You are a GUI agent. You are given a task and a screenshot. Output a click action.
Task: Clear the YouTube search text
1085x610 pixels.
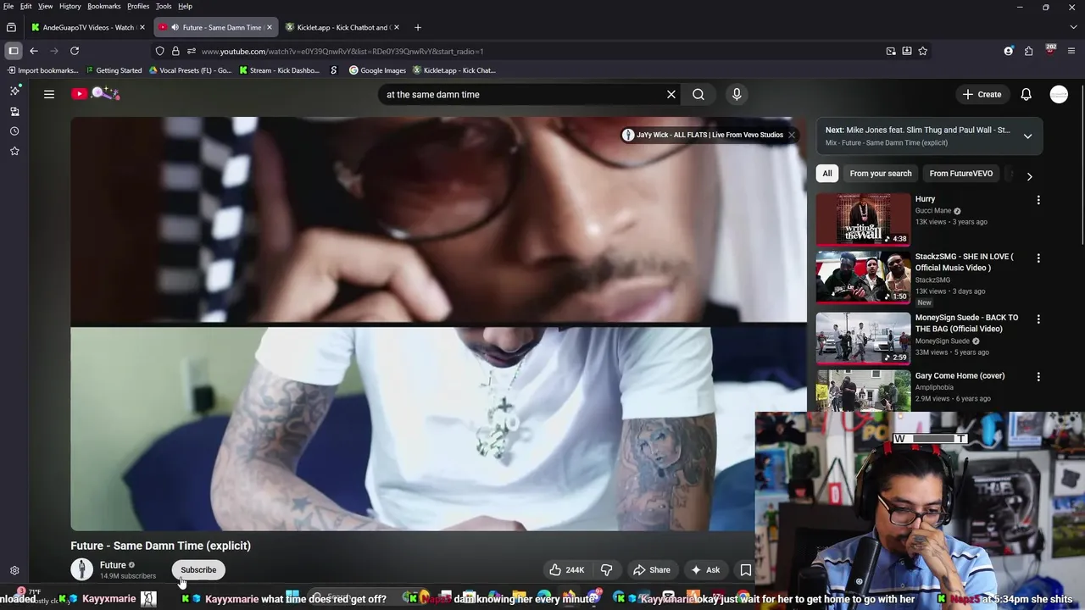pos(671,94)
